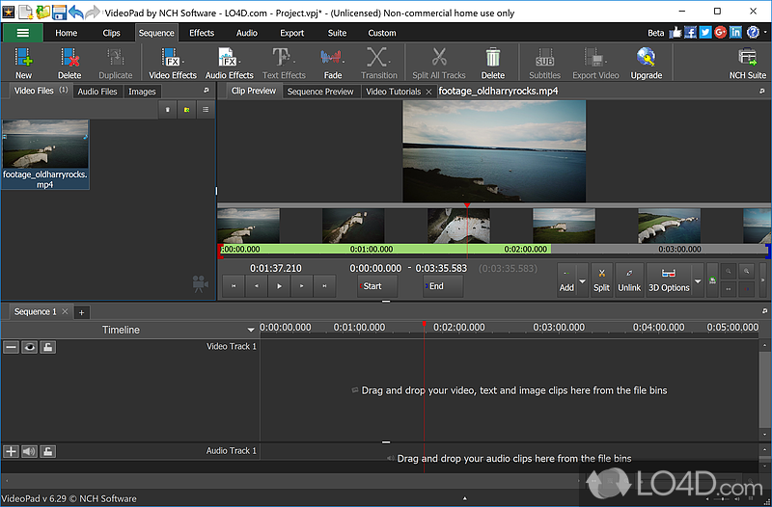Image resolution: width=772 pixels, height=507 pixels.
Task: Open the Help question mark icon
Action: (x=753, y=33)
